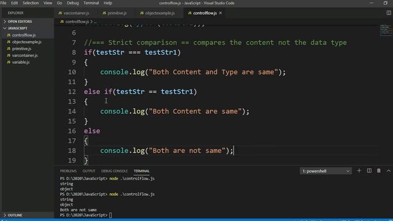Split the terminal pane

coord(369,171)
